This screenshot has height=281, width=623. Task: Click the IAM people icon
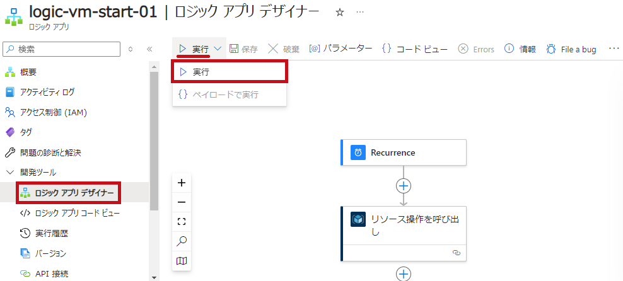[x=10, y=112]
